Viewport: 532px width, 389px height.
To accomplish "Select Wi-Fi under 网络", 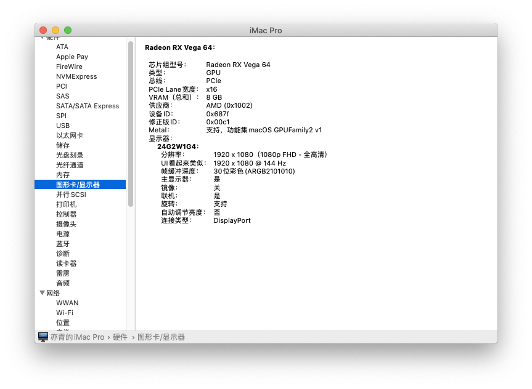I will pyautogui.click(x=65, y=313).
